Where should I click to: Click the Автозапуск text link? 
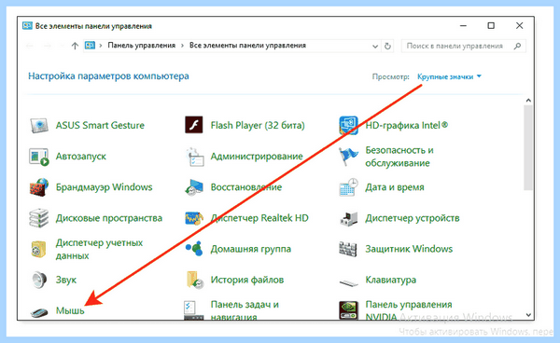pyautogui.click(x=80, y=157)
